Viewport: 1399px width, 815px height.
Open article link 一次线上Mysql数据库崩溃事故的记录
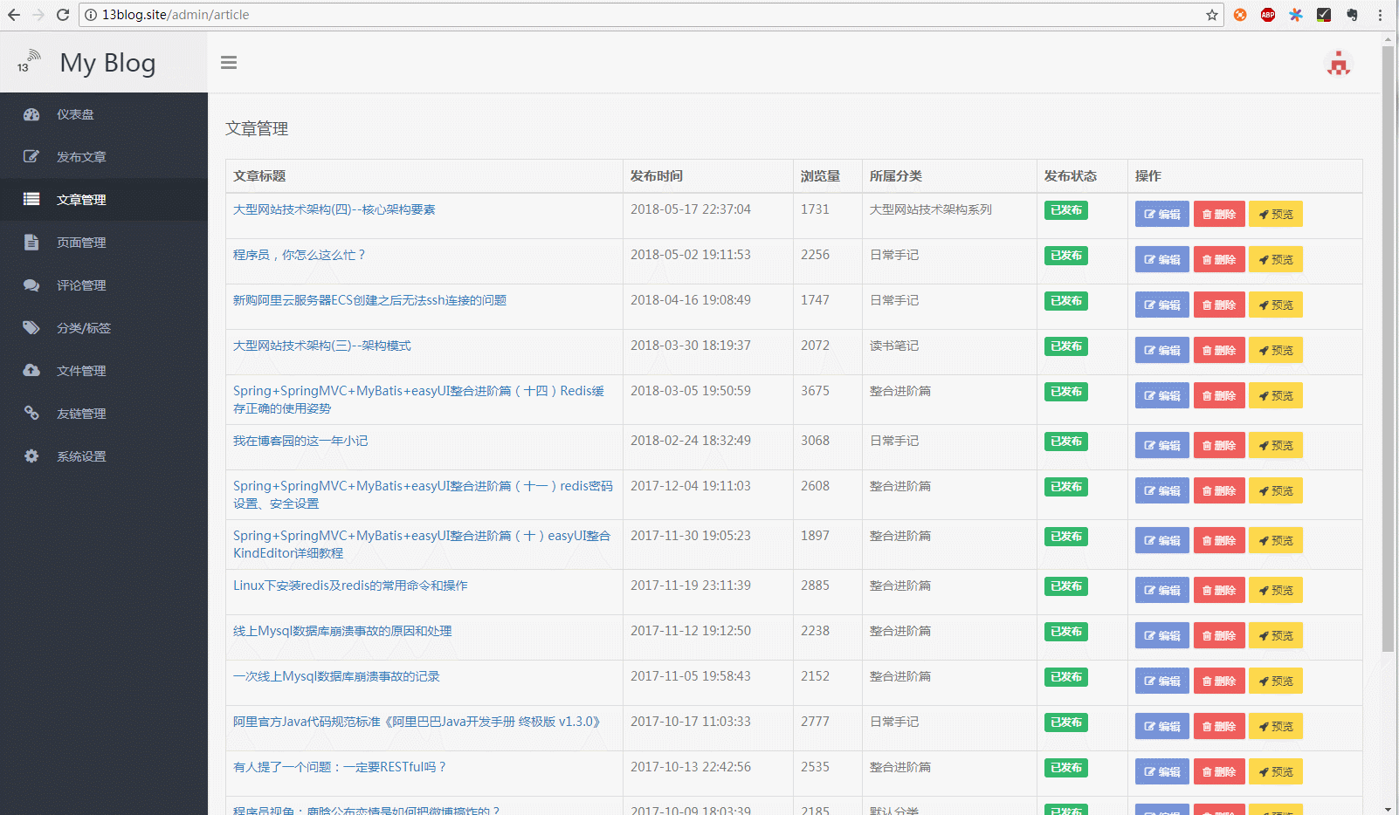coord(336,676)
